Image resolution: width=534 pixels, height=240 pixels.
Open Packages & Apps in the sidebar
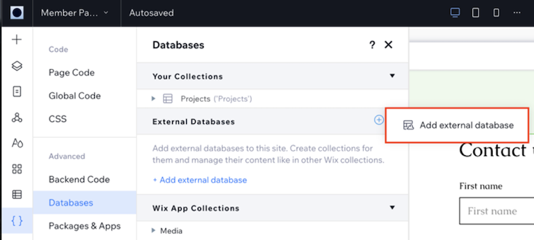click(85, 226)
